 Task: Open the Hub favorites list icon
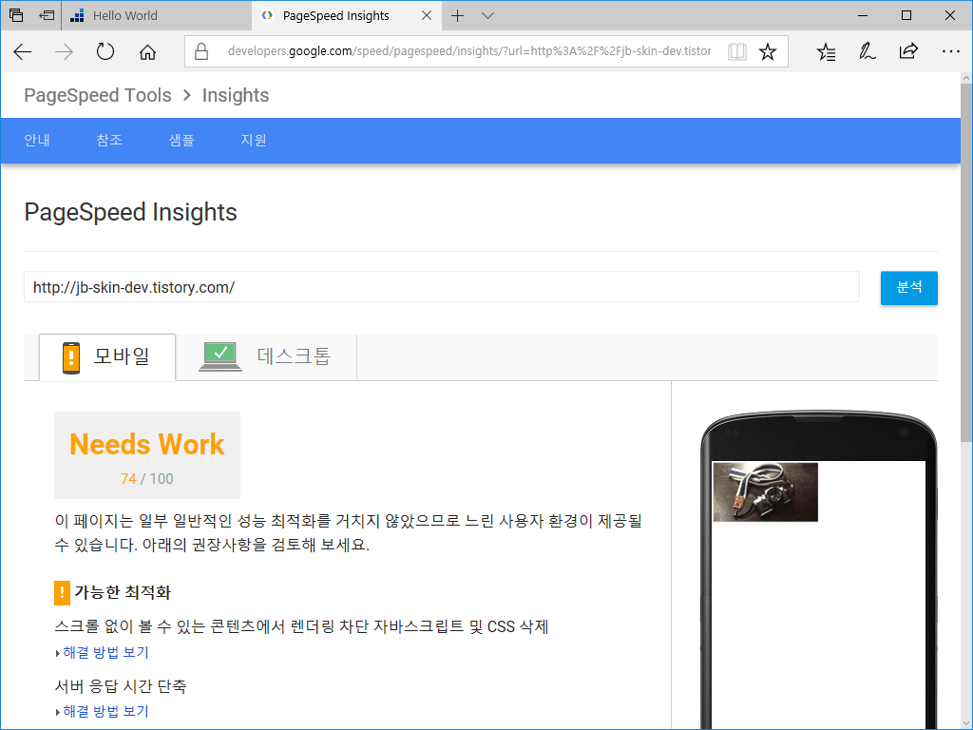826,51
